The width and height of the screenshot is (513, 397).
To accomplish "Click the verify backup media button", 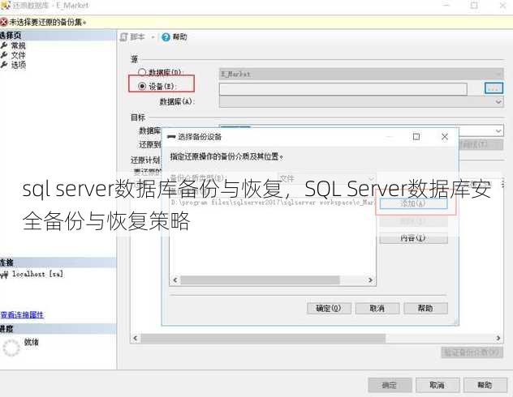I will [472, 352].
